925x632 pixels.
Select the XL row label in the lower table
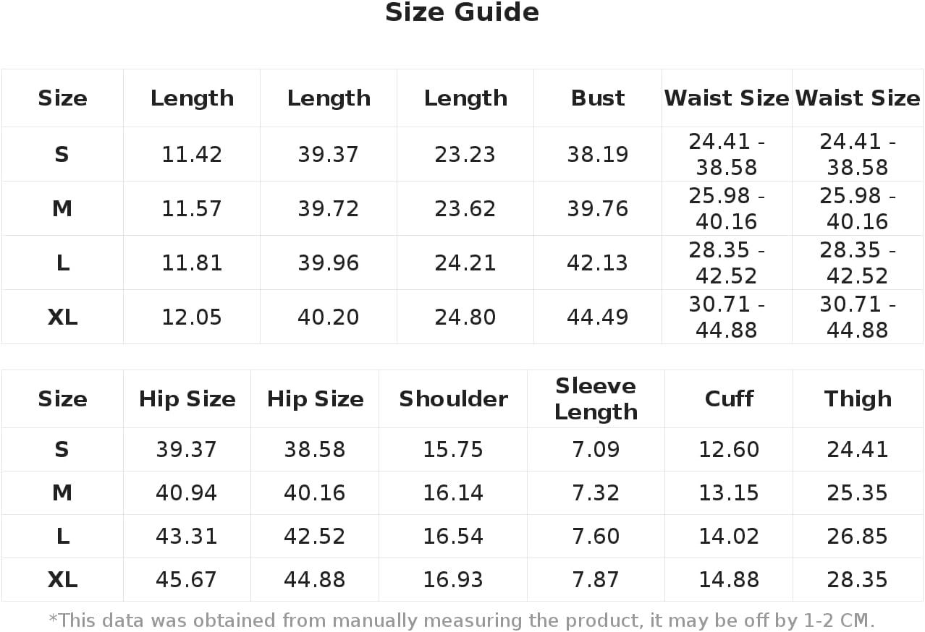pos(62,580)
